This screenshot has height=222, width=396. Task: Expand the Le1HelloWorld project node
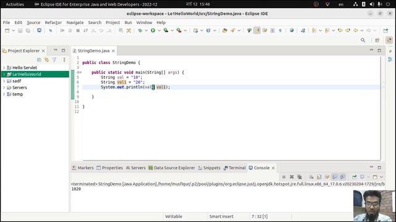pos(4,74)
